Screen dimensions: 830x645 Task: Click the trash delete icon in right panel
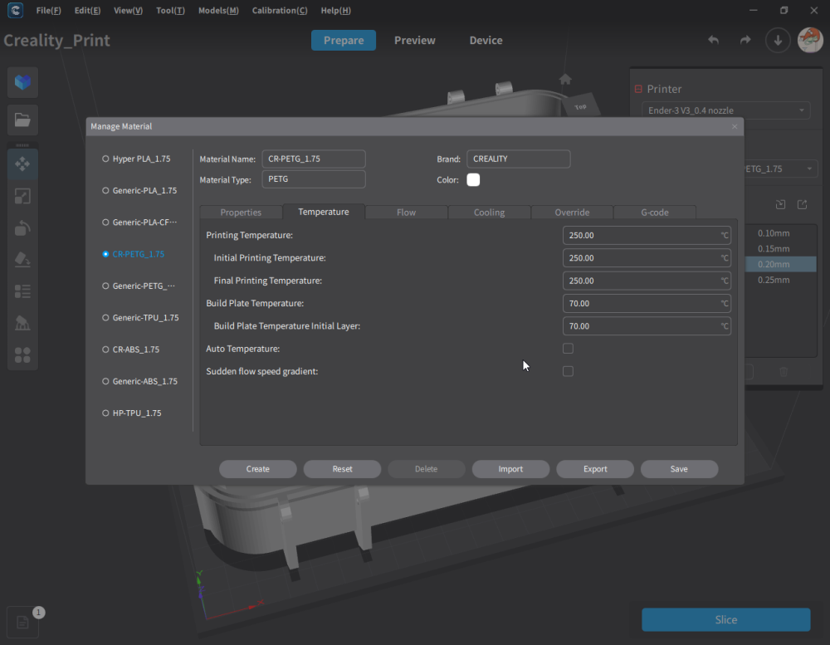784,372
